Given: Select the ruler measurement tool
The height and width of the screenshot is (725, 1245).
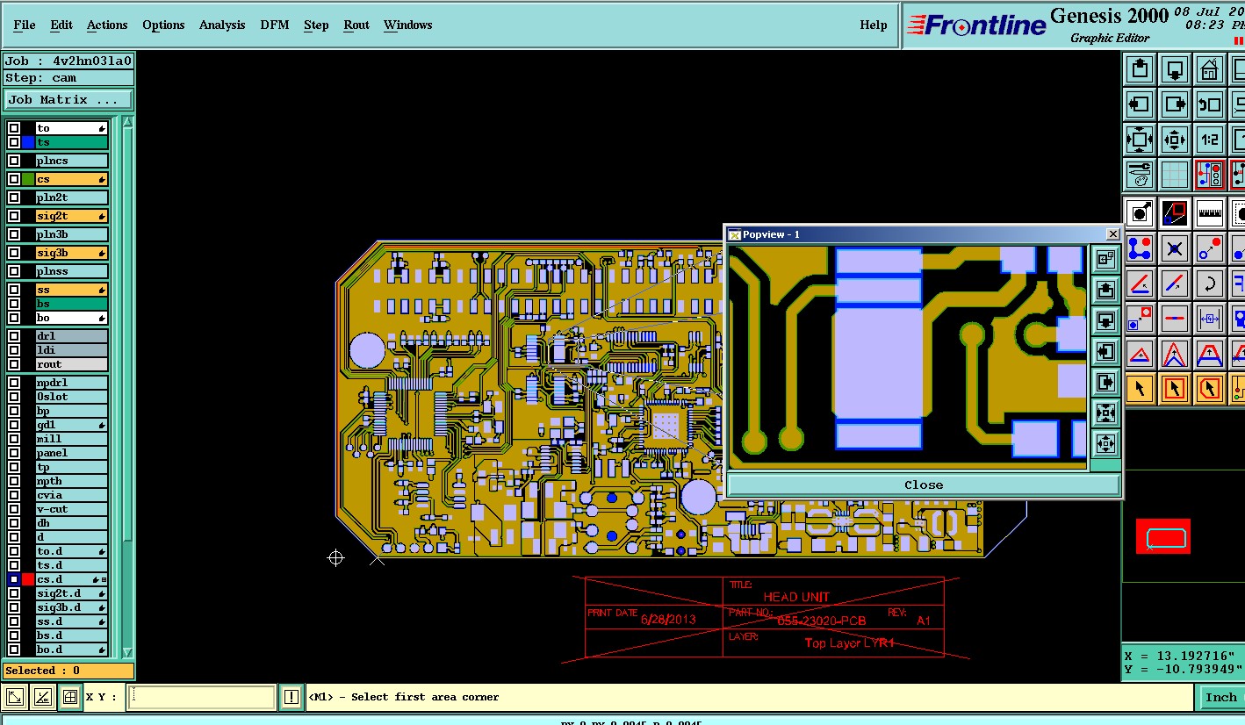Looking at the screenshot, I should coord(1210,212).
